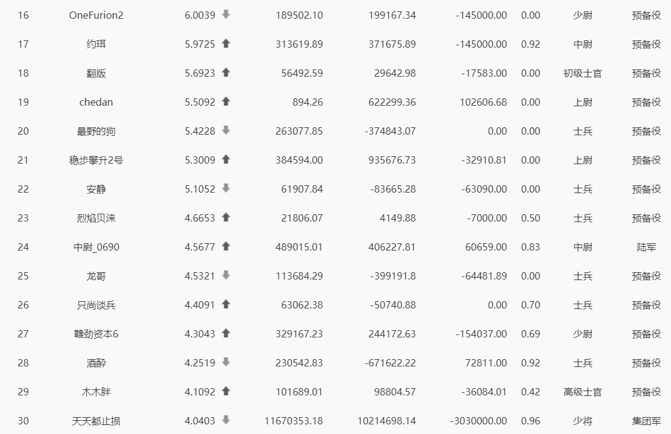671x434 pixels.
Task: Click the 集团军 label in row 30
Action: pos(646,421)
